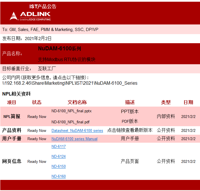
Task: Click the 类型 column header
Action: (x=166, y=102)
